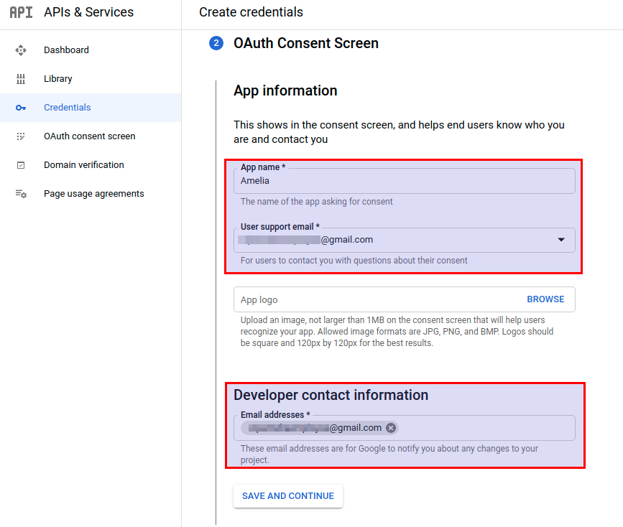Click the API logo icon
Viewport: 623px width, 527px height.
click(x=21, y=12)
